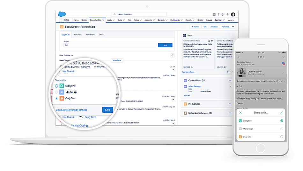Tap the back arrow in the phone email view
The image size is (303, 171).
(x=239, y=57)
